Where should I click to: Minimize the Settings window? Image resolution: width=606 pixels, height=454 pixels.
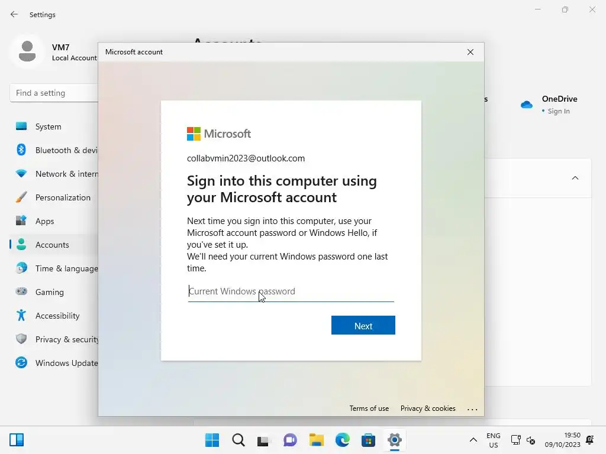538,9
